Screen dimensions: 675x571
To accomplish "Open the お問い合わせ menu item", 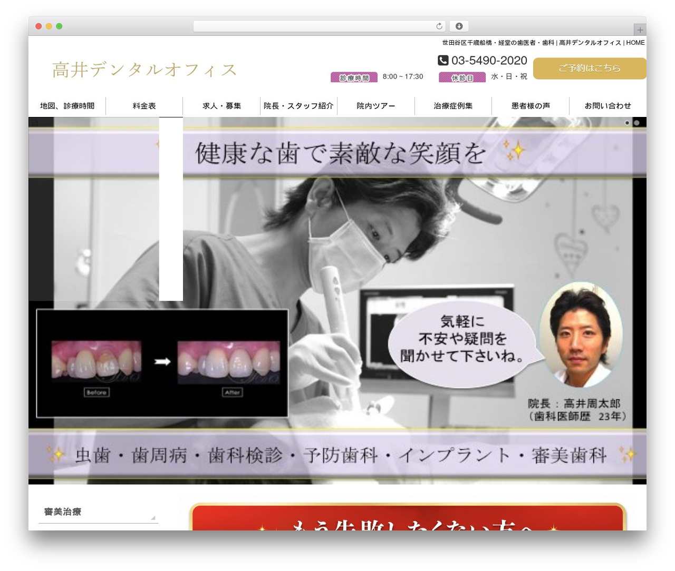I will (x=607, y=106).
